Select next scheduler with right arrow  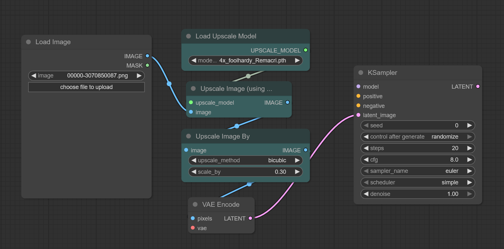pos(469,182)
